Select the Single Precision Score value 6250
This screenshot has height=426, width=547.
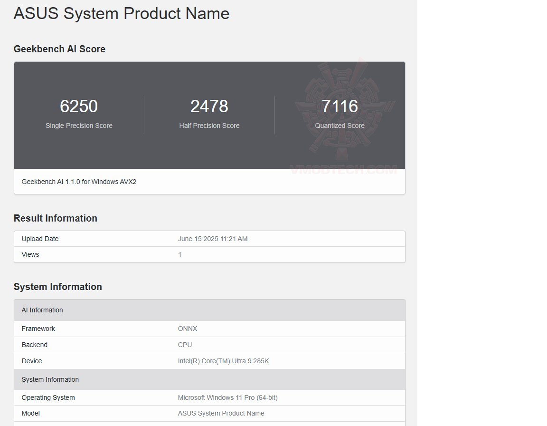coord(79,106)
